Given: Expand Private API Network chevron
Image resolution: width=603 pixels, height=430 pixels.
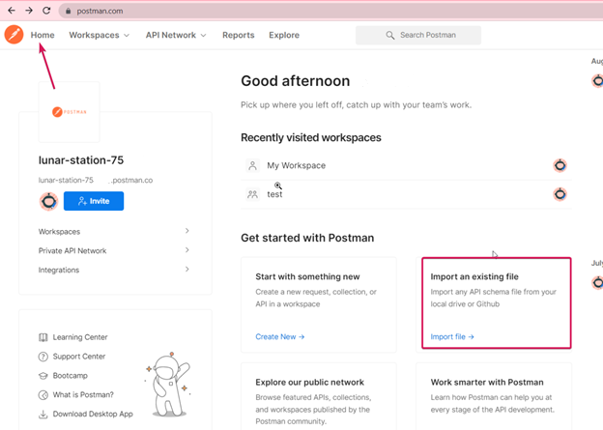Looking at the screenshot, I should point(187,250).
